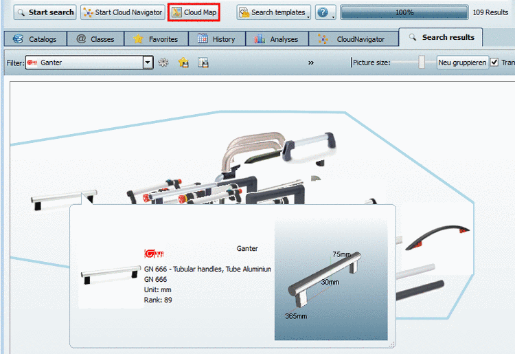Launch Start Cloud Navigator
Viewport: 515px width, 354px height.
(123, 12)
